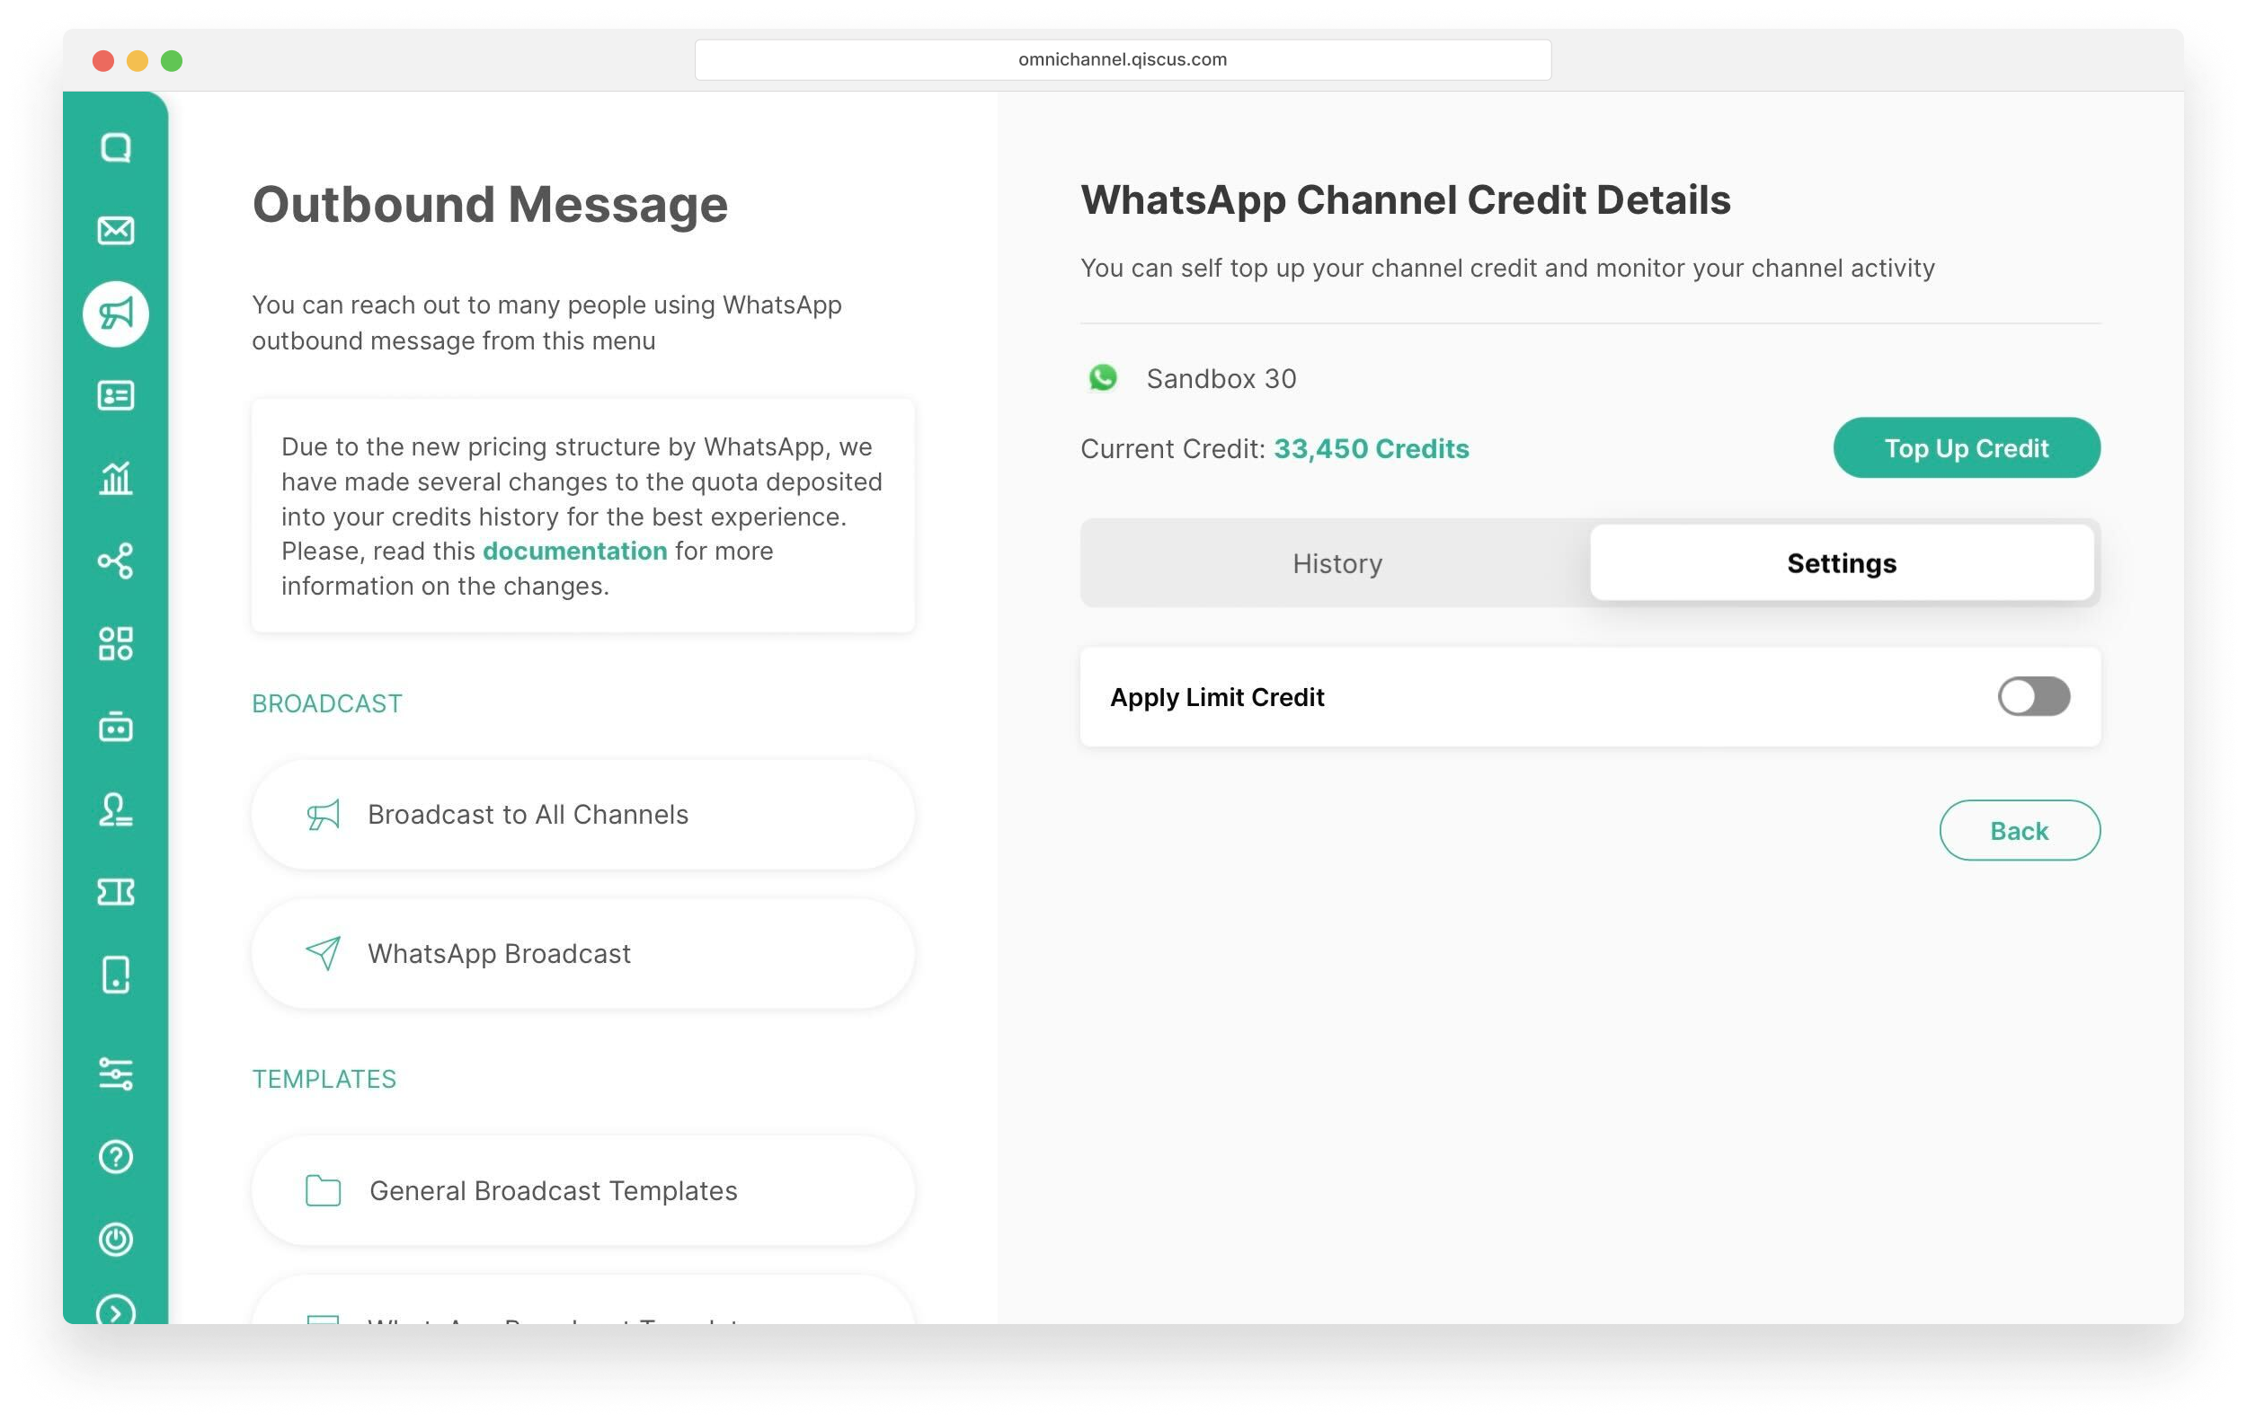
Task: Toggle the Apply Limit Credit switch
Action: point(2033,696)
